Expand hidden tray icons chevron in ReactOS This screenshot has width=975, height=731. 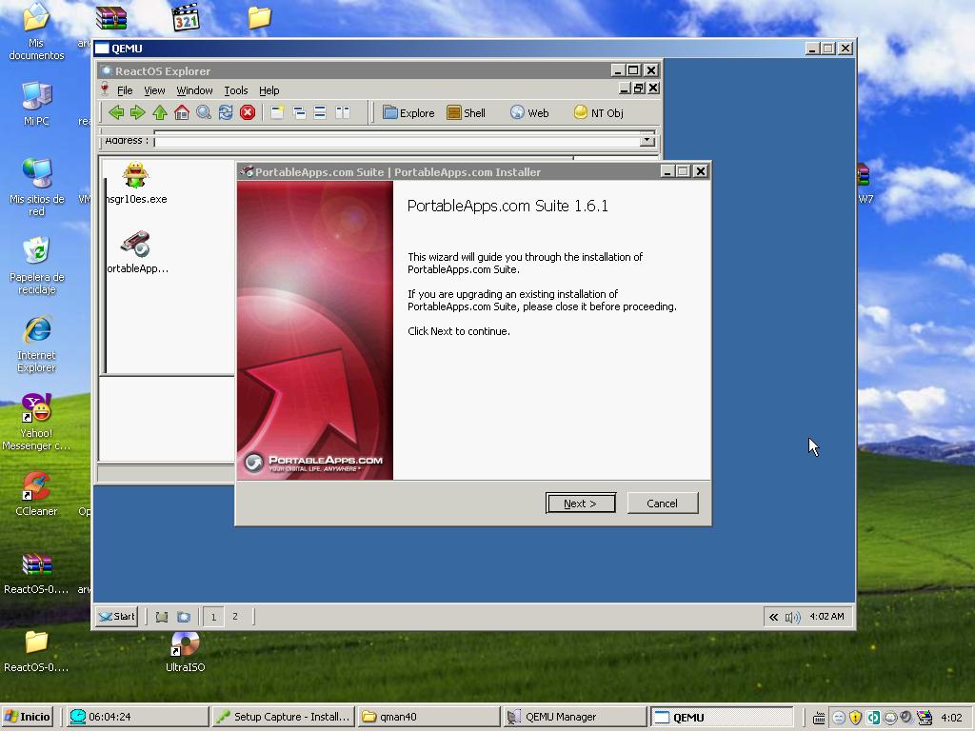[x=773, y=617]
